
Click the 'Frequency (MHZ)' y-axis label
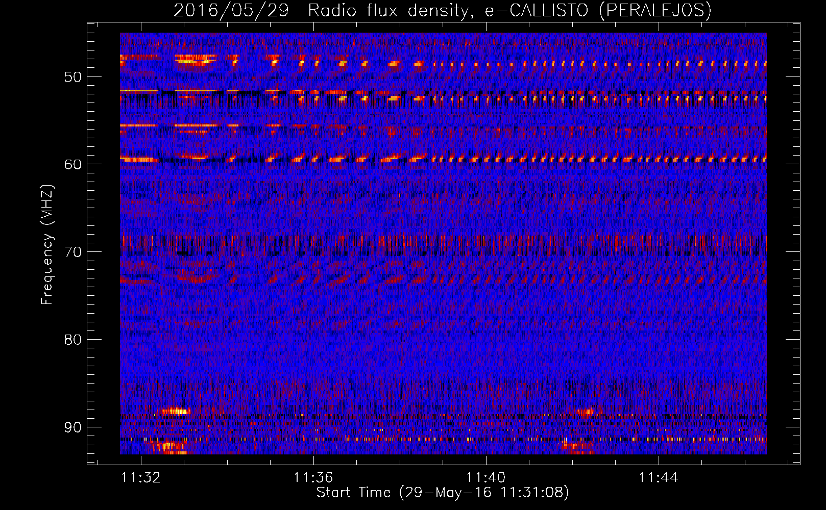point(47,244)
